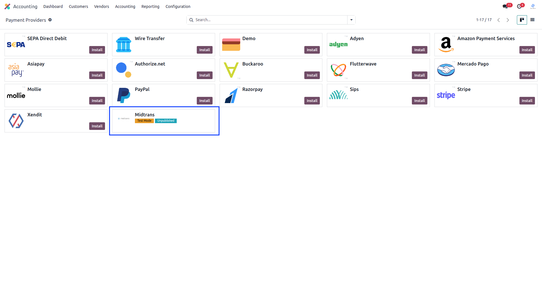Install SEPA Direct Debit provider
This screenshot has height=305, width=542.
click(x=97, y=50)
